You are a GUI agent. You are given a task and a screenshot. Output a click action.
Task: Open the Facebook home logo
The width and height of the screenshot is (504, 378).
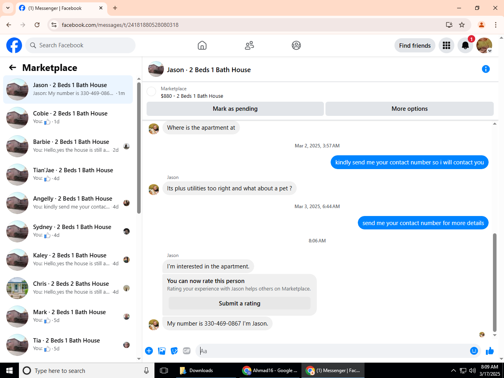[14, 45]
